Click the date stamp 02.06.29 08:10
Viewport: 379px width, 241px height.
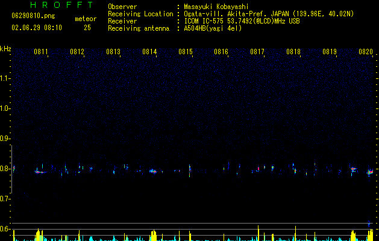(37, 28)
